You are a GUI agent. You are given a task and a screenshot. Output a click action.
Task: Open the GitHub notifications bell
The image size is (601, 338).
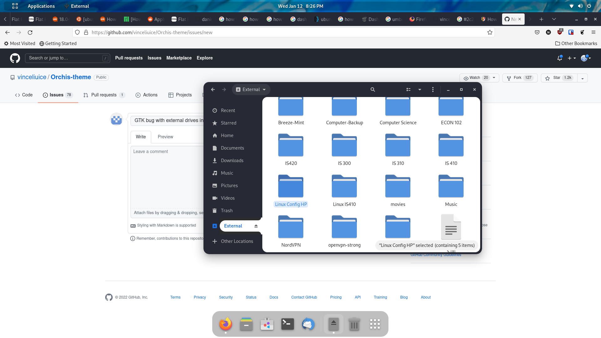click(x=560, y=58)
